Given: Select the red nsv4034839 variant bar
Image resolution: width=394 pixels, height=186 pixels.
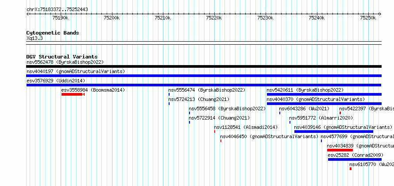Looking at the screenshot, I should coord(340,150).
